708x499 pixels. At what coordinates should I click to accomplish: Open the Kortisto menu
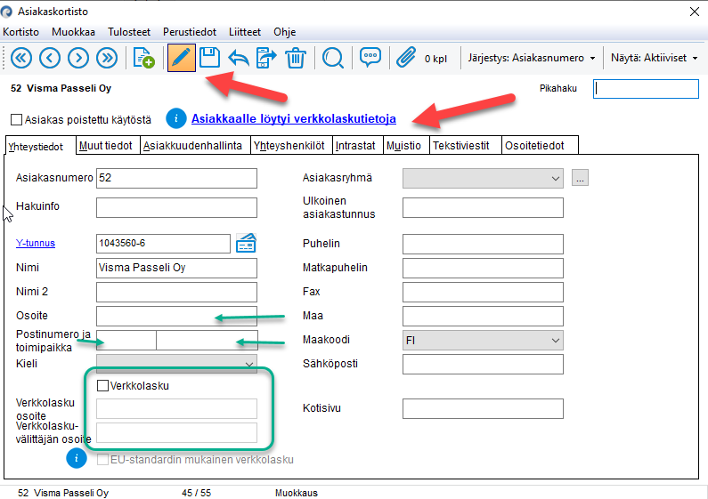(x=20, y=32)
